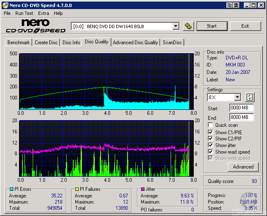Uncheck Show C1/PIE
Image resolution: width=267 pixels, height=216 pixels.
pos(211,132)
